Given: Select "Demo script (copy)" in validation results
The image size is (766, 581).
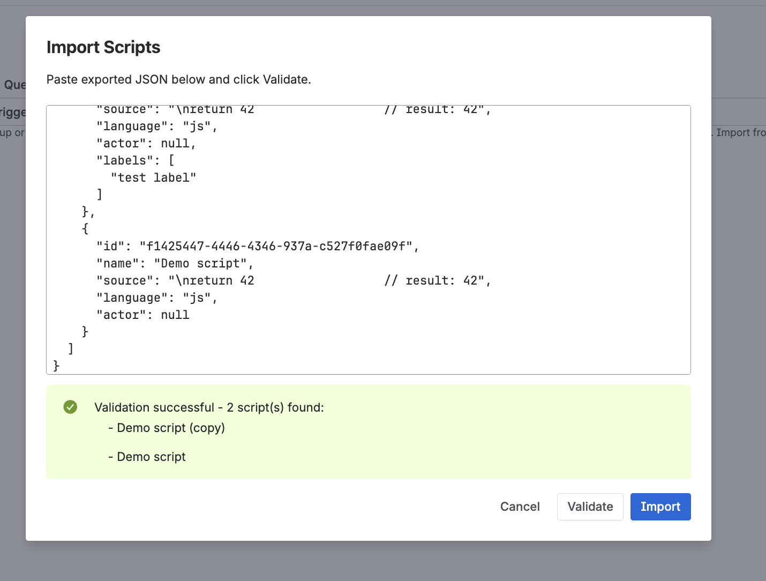Looking at the screenshot, I should 170,428.
